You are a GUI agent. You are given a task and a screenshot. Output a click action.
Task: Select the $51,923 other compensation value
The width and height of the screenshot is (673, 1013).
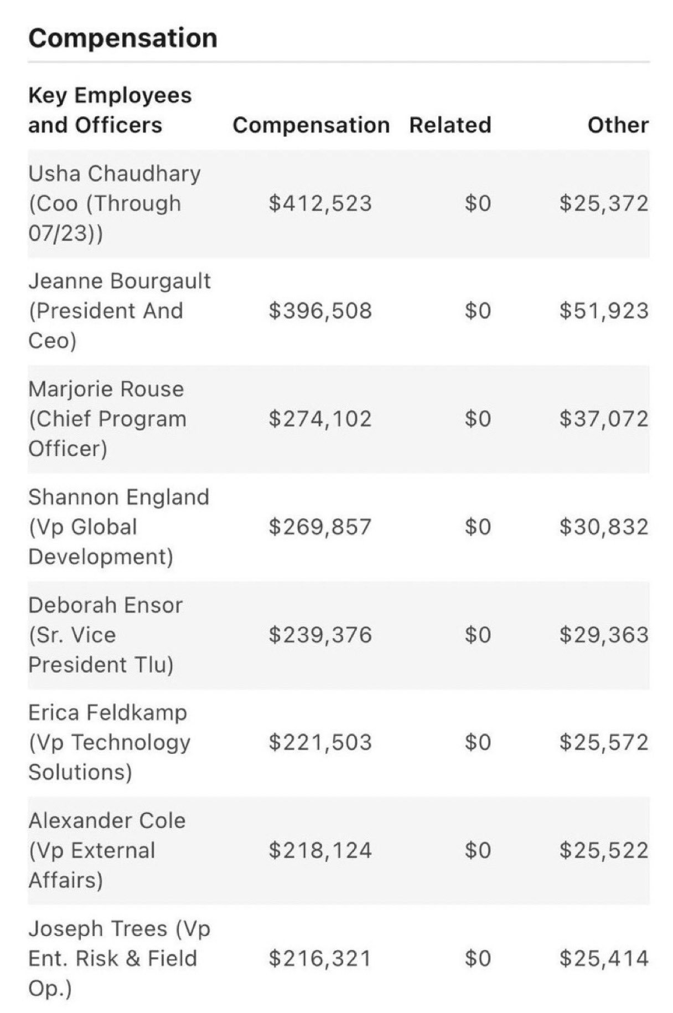603,311
